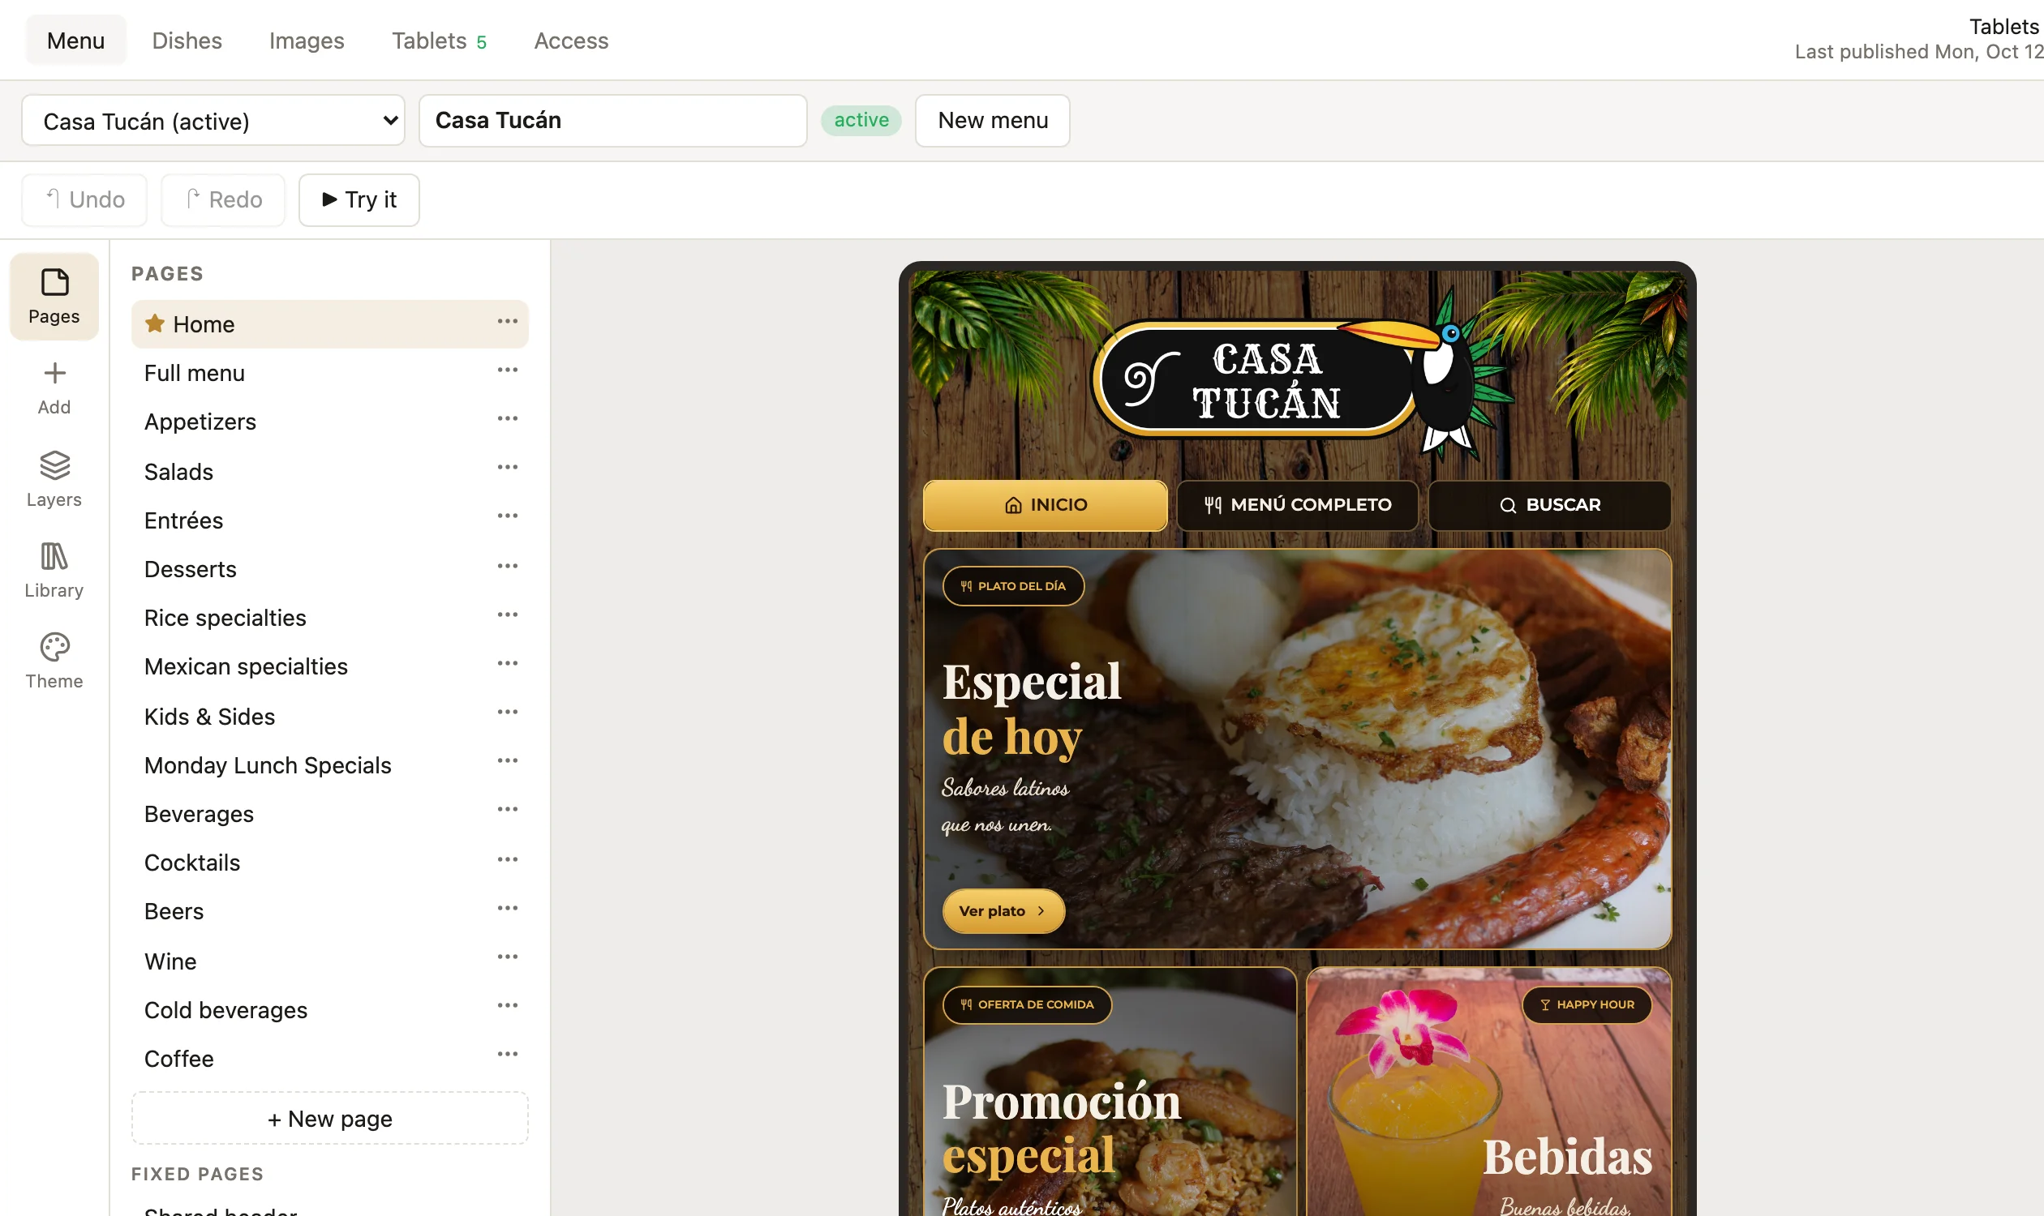Open options menu for Mexican specialties page
Screen dimensions: 2044x1216
pyautogui.click(x=508, y=664)
